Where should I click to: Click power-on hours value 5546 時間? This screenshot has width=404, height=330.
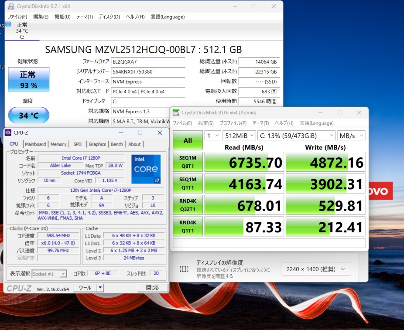(259, 102)
